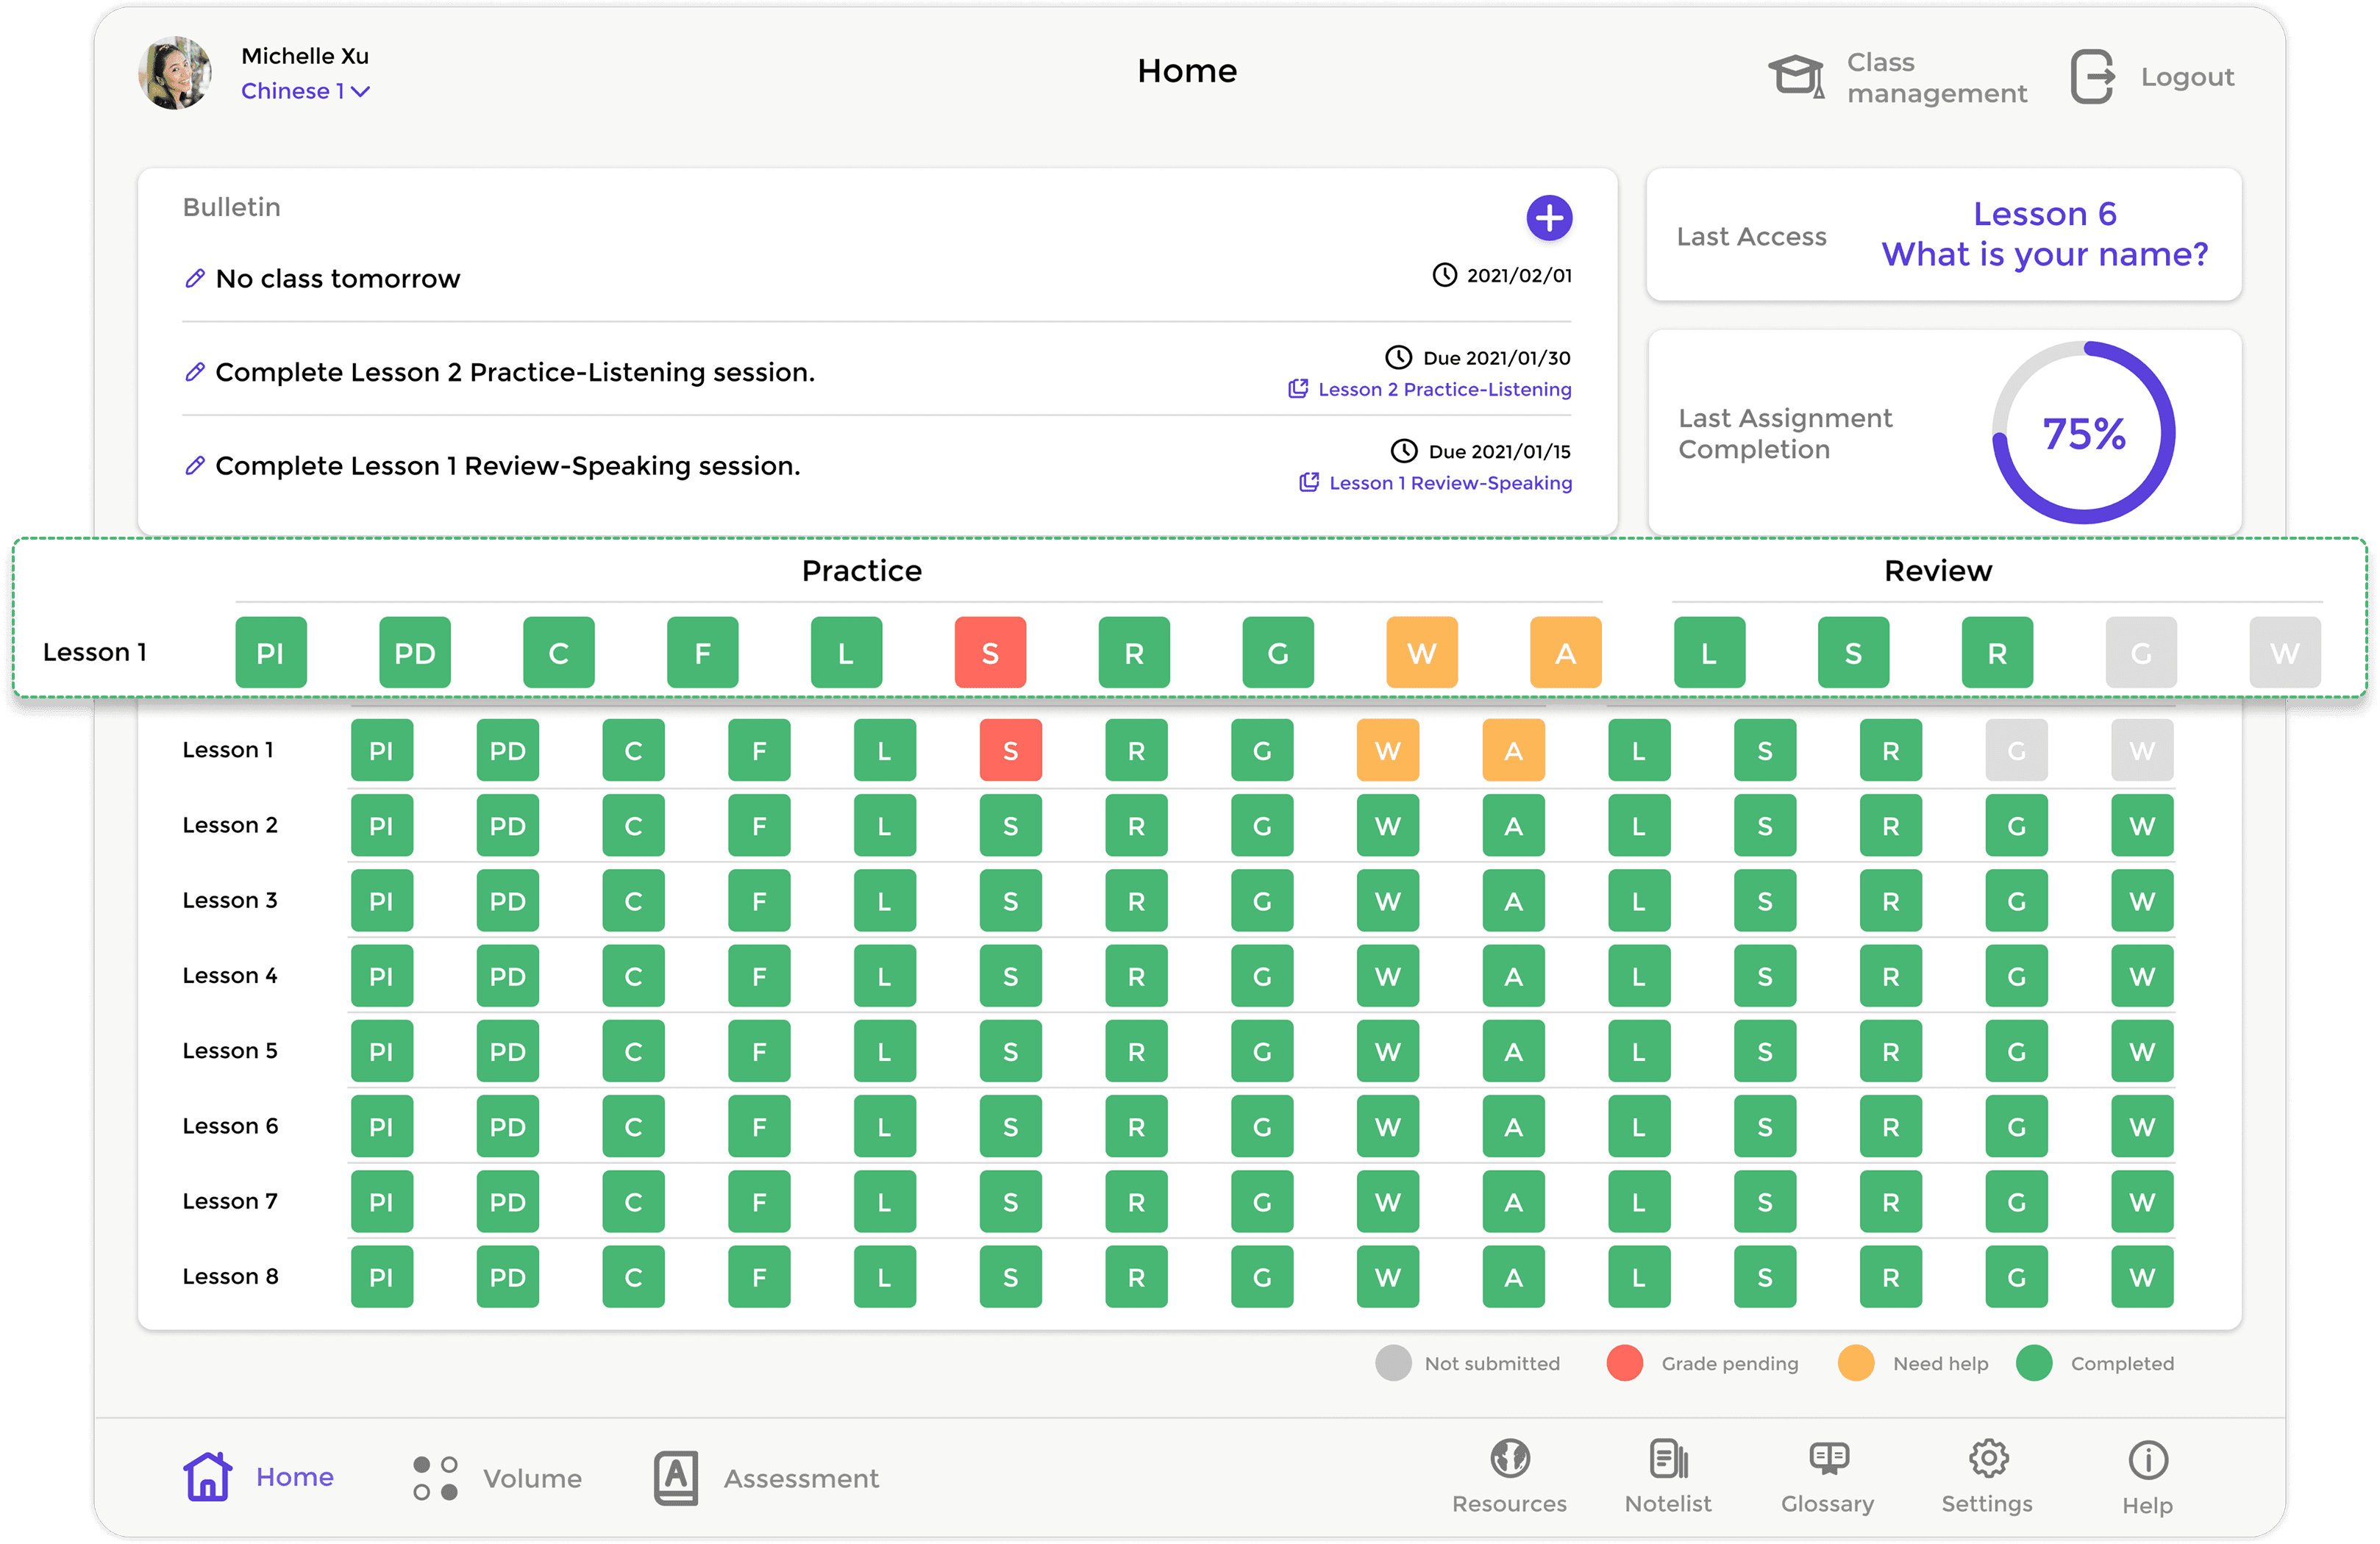Open Lesson 6 What is your name link
Screen dimensions: 2380x1544
pos(2044,234)
